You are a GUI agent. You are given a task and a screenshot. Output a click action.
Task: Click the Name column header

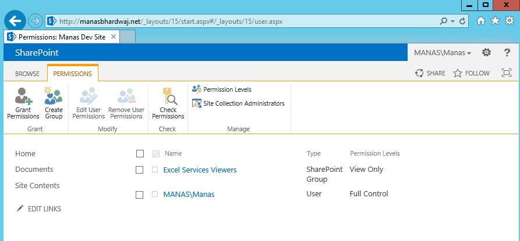[173, 153]
